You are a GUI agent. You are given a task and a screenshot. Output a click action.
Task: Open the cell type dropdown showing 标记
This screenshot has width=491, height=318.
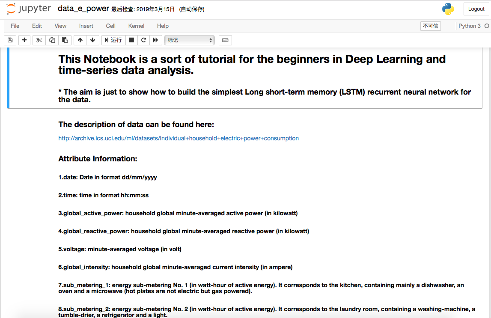(x=189, y=40)
